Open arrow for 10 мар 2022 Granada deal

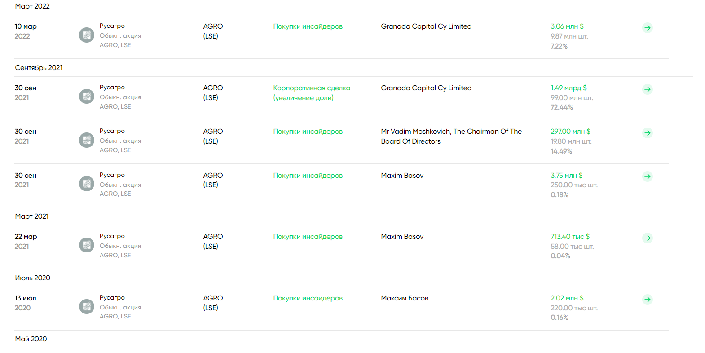(x=647, y=28)
